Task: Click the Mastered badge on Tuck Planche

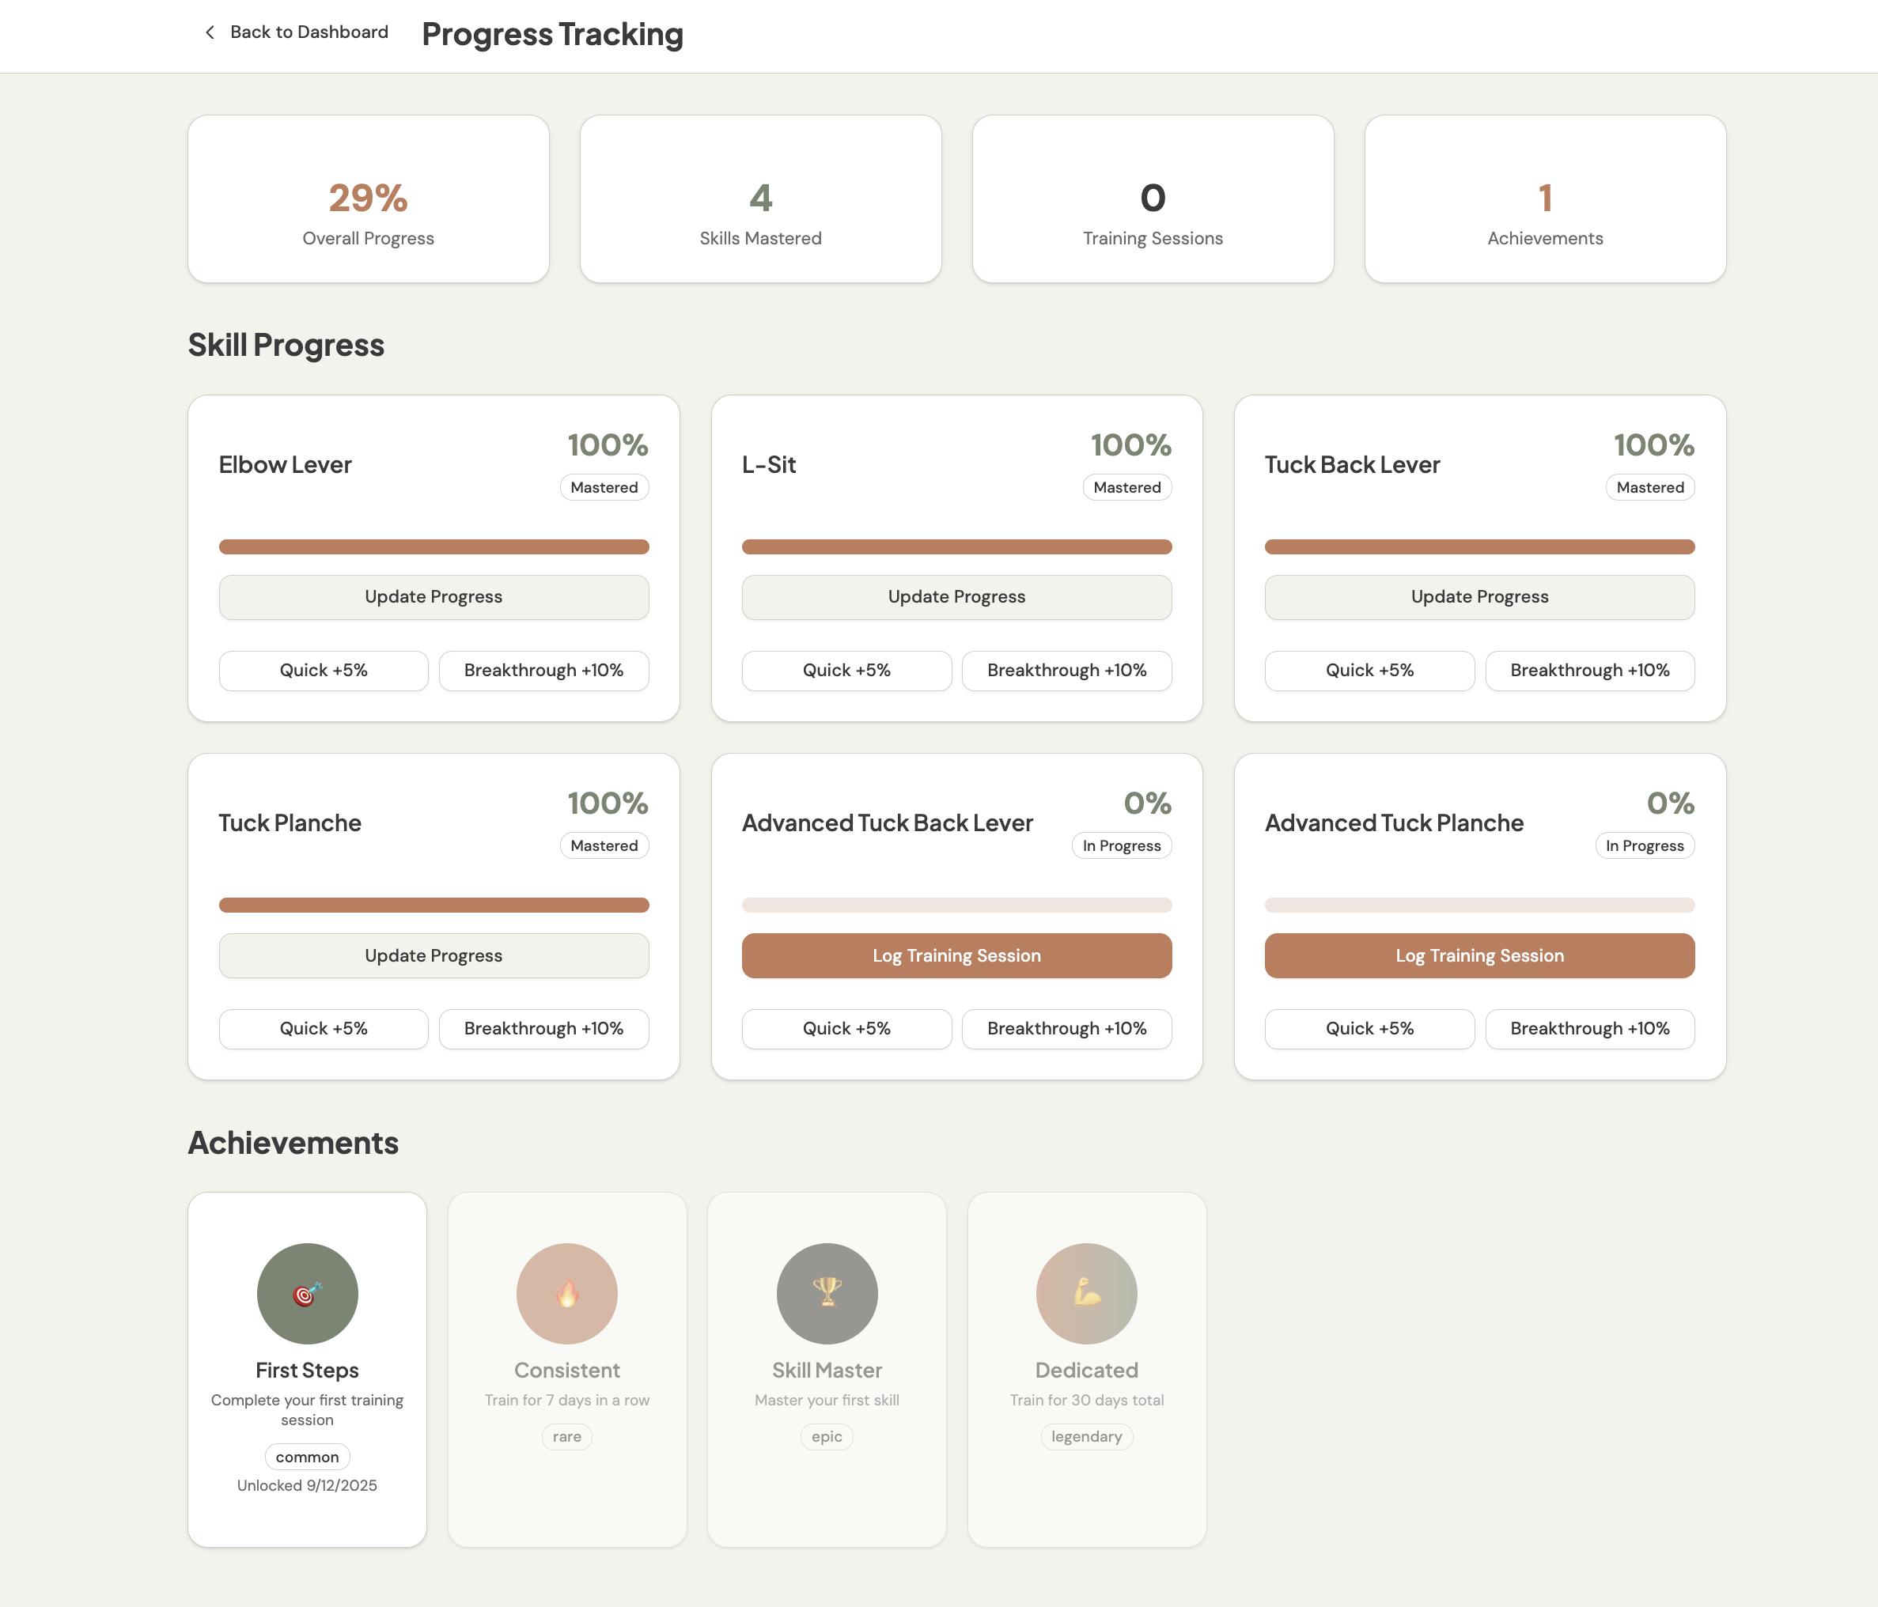Action: tap(604, 845)
